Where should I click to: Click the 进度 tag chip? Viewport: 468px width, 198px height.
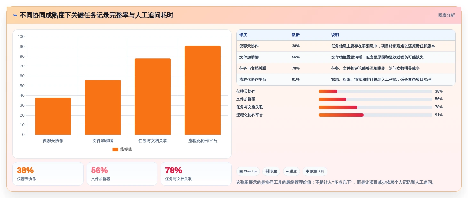tap(291, 171)
